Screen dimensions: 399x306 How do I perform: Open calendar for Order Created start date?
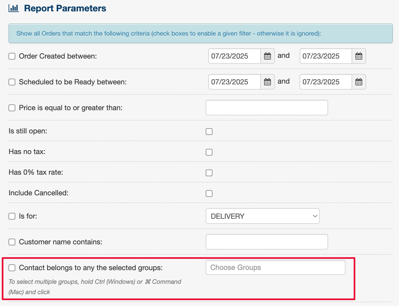(x=267, y=56)
